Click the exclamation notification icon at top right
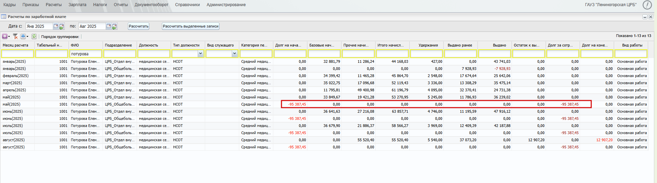Viewport: 657px width, 183px height. tap(647, 5)
